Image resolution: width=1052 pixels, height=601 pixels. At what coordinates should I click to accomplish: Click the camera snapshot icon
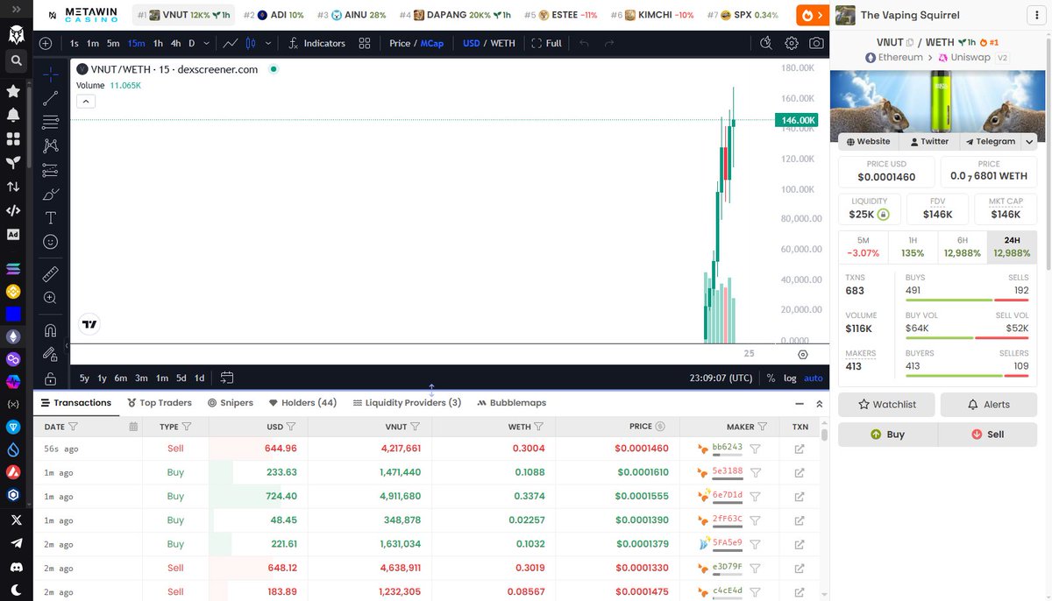pyautogui.click(x=816, y=43)
